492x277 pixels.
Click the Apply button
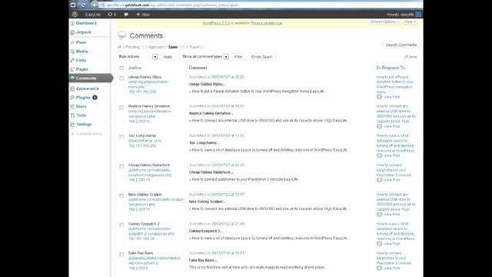click(168, 57)
